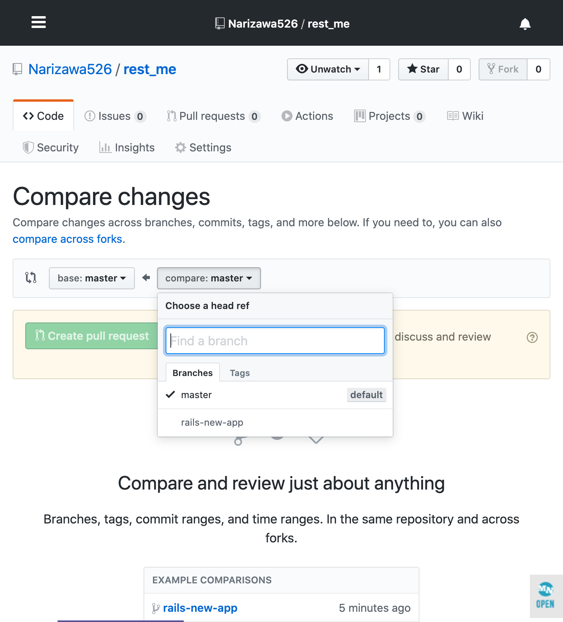Click the Fork button

coord(503,69)
